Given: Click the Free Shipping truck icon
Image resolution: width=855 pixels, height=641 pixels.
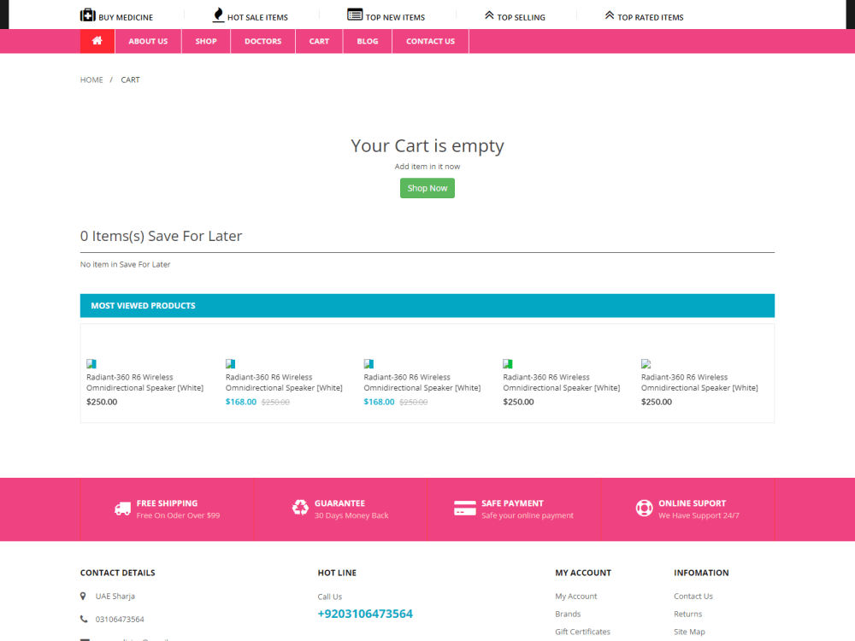Looking at the screenshot, I should point(122,509).
